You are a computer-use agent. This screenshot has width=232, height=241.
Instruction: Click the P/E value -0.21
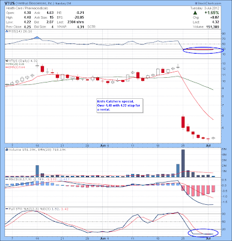pyautogui.click(x=80, y=13)
